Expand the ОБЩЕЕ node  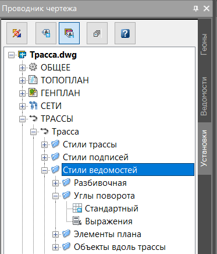click(x=22, y=68)
